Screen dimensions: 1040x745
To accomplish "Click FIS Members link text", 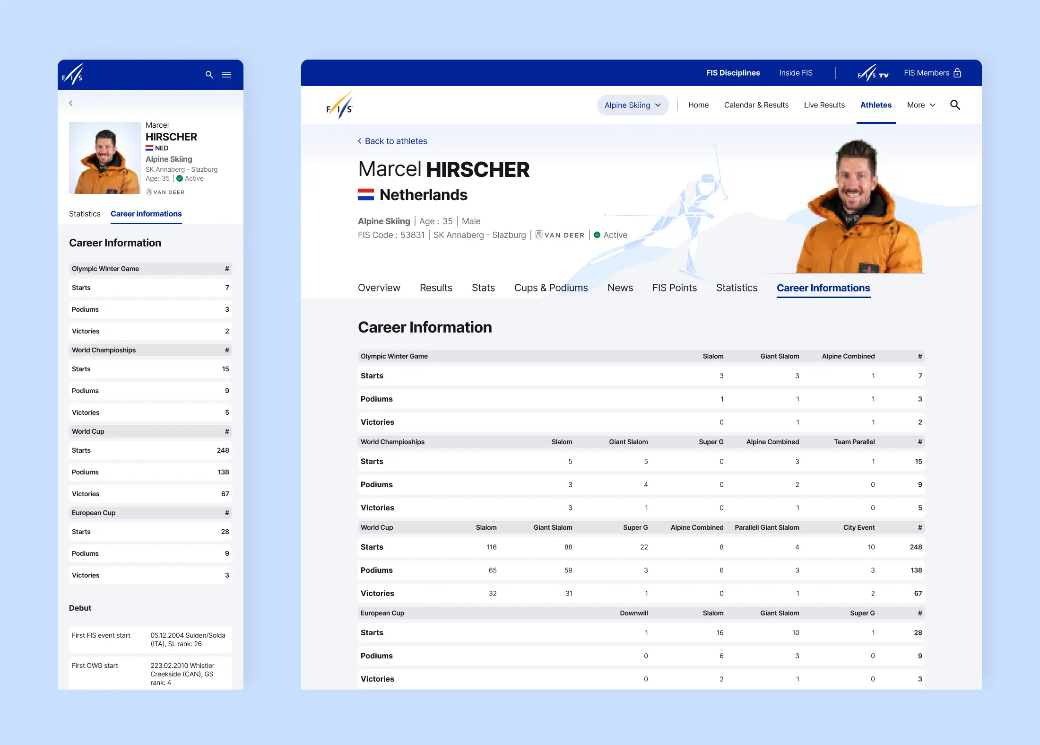I will (x=926, y=73).
